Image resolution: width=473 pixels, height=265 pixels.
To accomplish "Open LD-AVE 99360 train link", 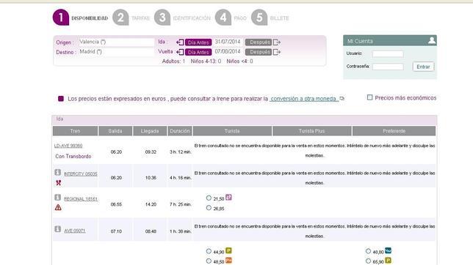I will (68, 146).
